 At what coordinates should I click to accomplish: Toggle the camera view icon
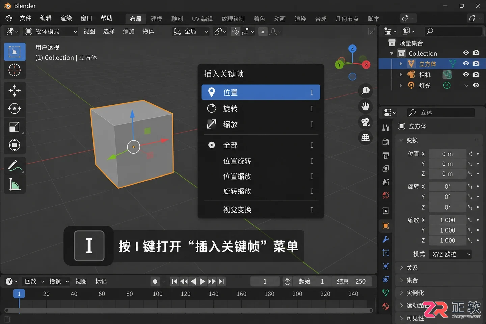(366, 122)
